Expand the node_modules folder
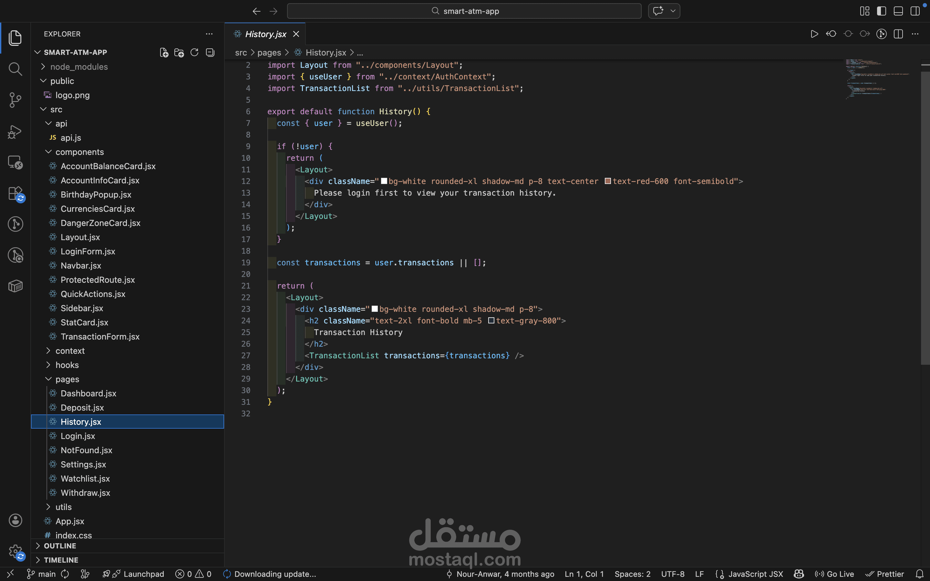930x581 pixels. click(x=79, y=67)
